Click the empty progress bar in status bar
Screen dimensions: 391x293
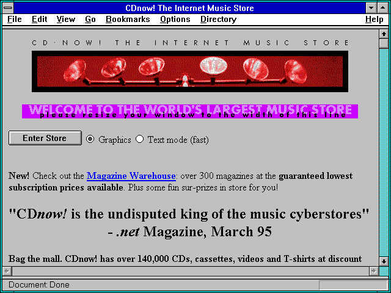point(353,285)
